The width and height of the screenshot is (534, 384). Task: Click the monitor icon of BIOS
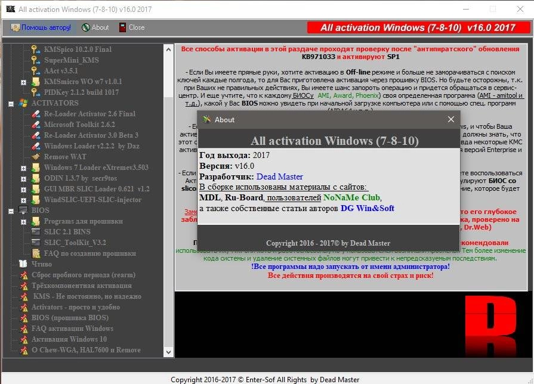point(23,210)
